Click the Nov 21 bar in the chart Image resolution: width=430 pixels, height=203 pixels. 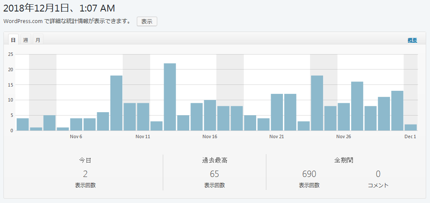click(x=277, y=112)
